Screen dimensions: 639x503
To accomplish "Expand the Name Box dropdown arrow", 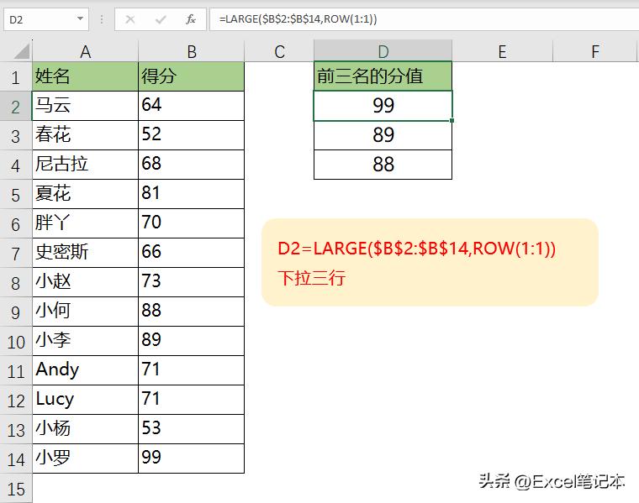I will pos(80,18).
